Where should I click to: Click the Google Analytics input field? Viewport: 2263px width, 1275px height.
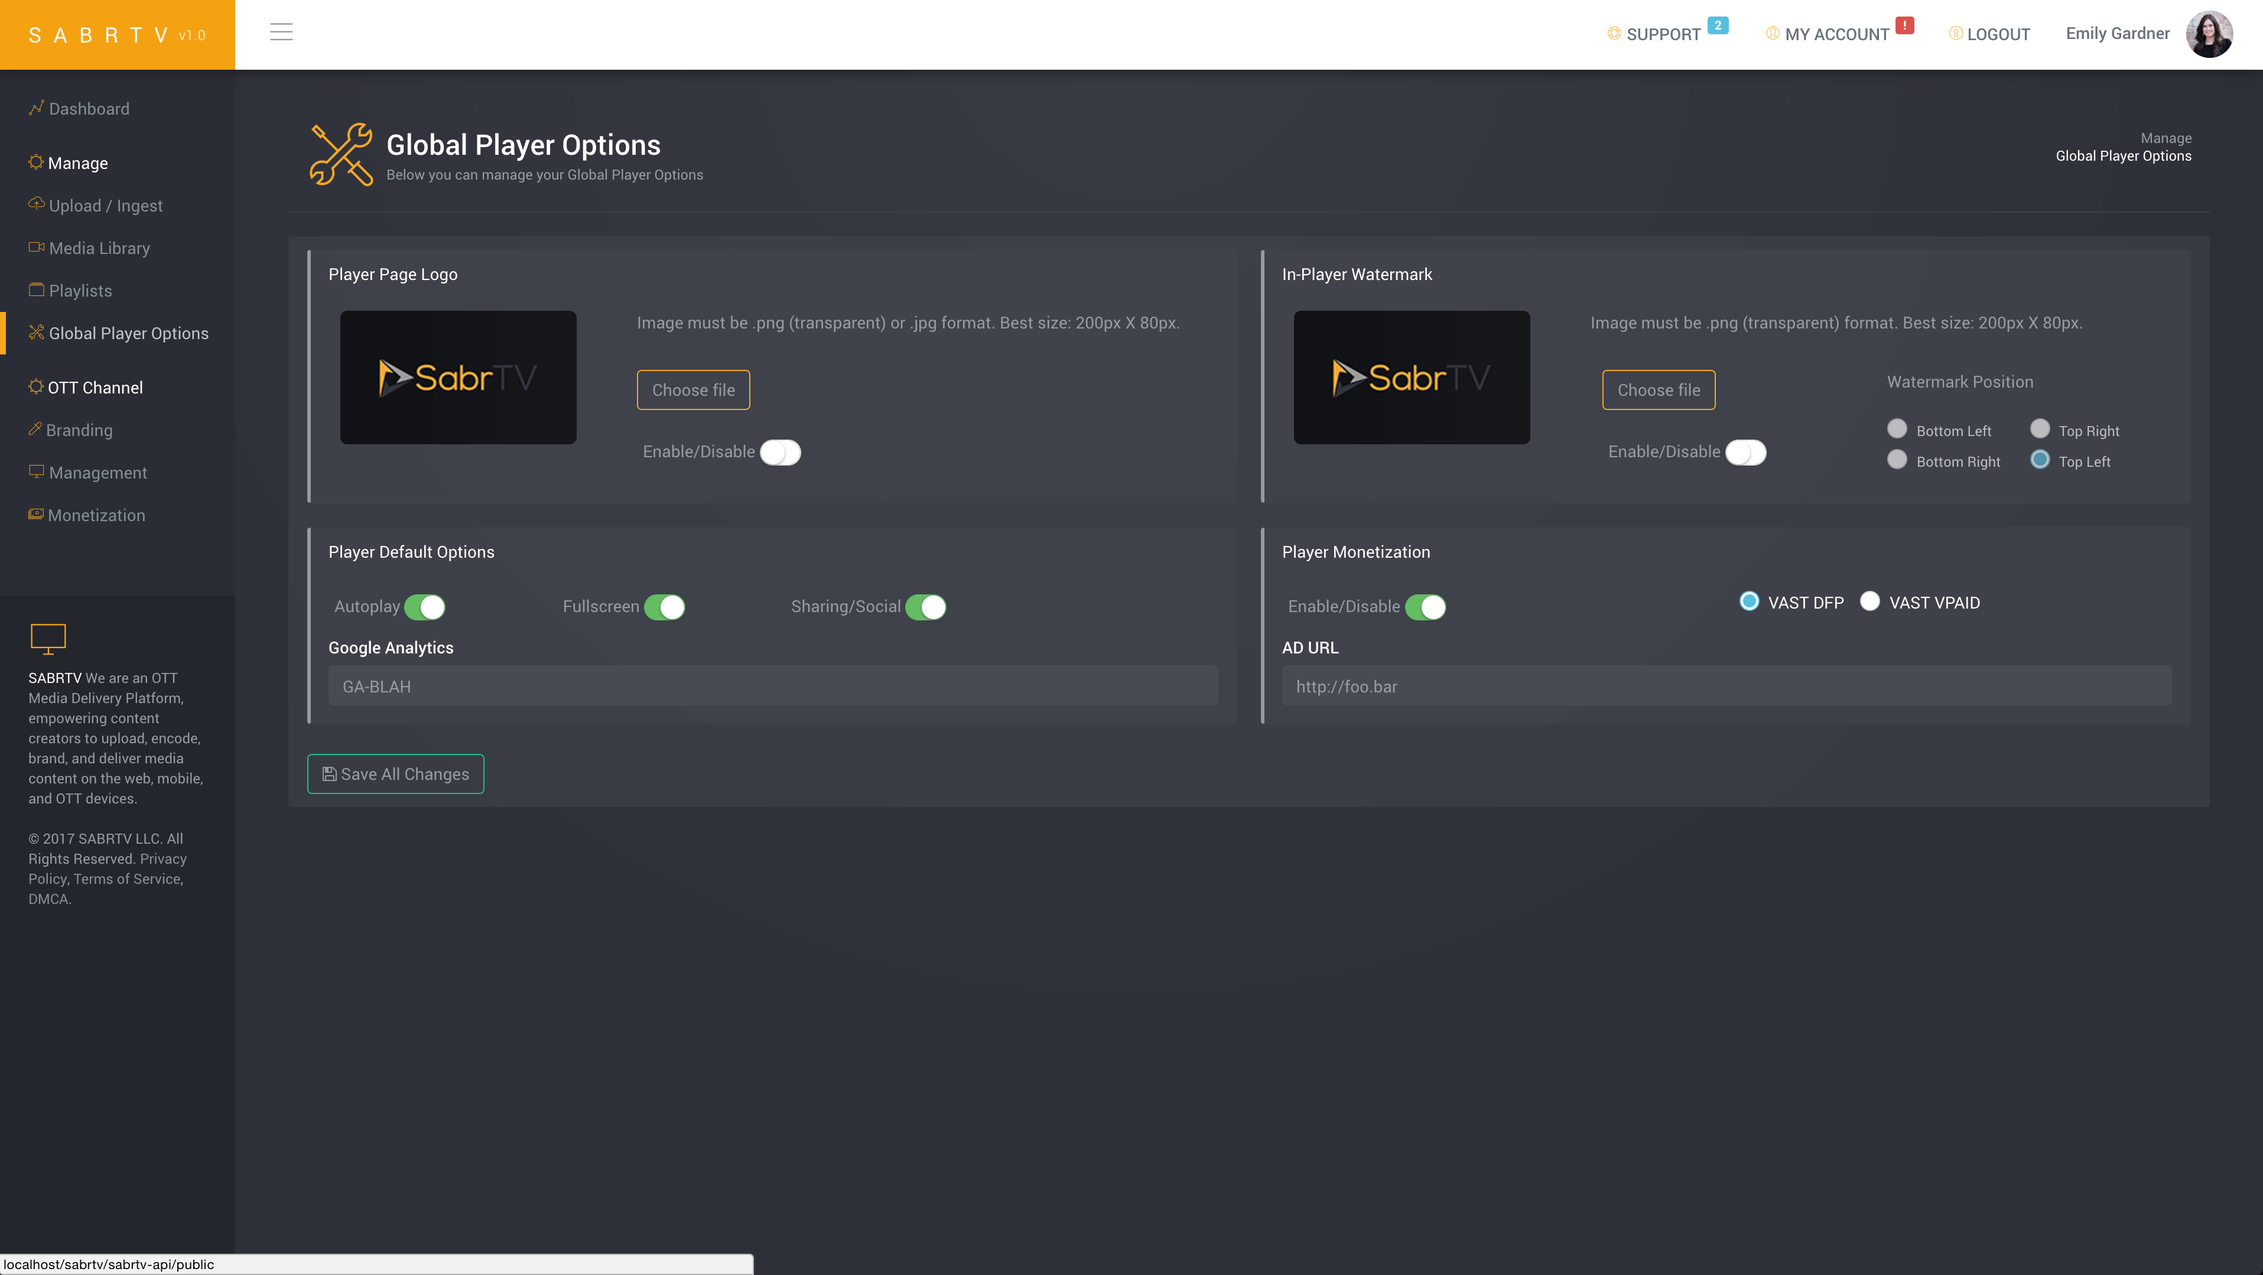pyautogui.click(x=773, y=687)
